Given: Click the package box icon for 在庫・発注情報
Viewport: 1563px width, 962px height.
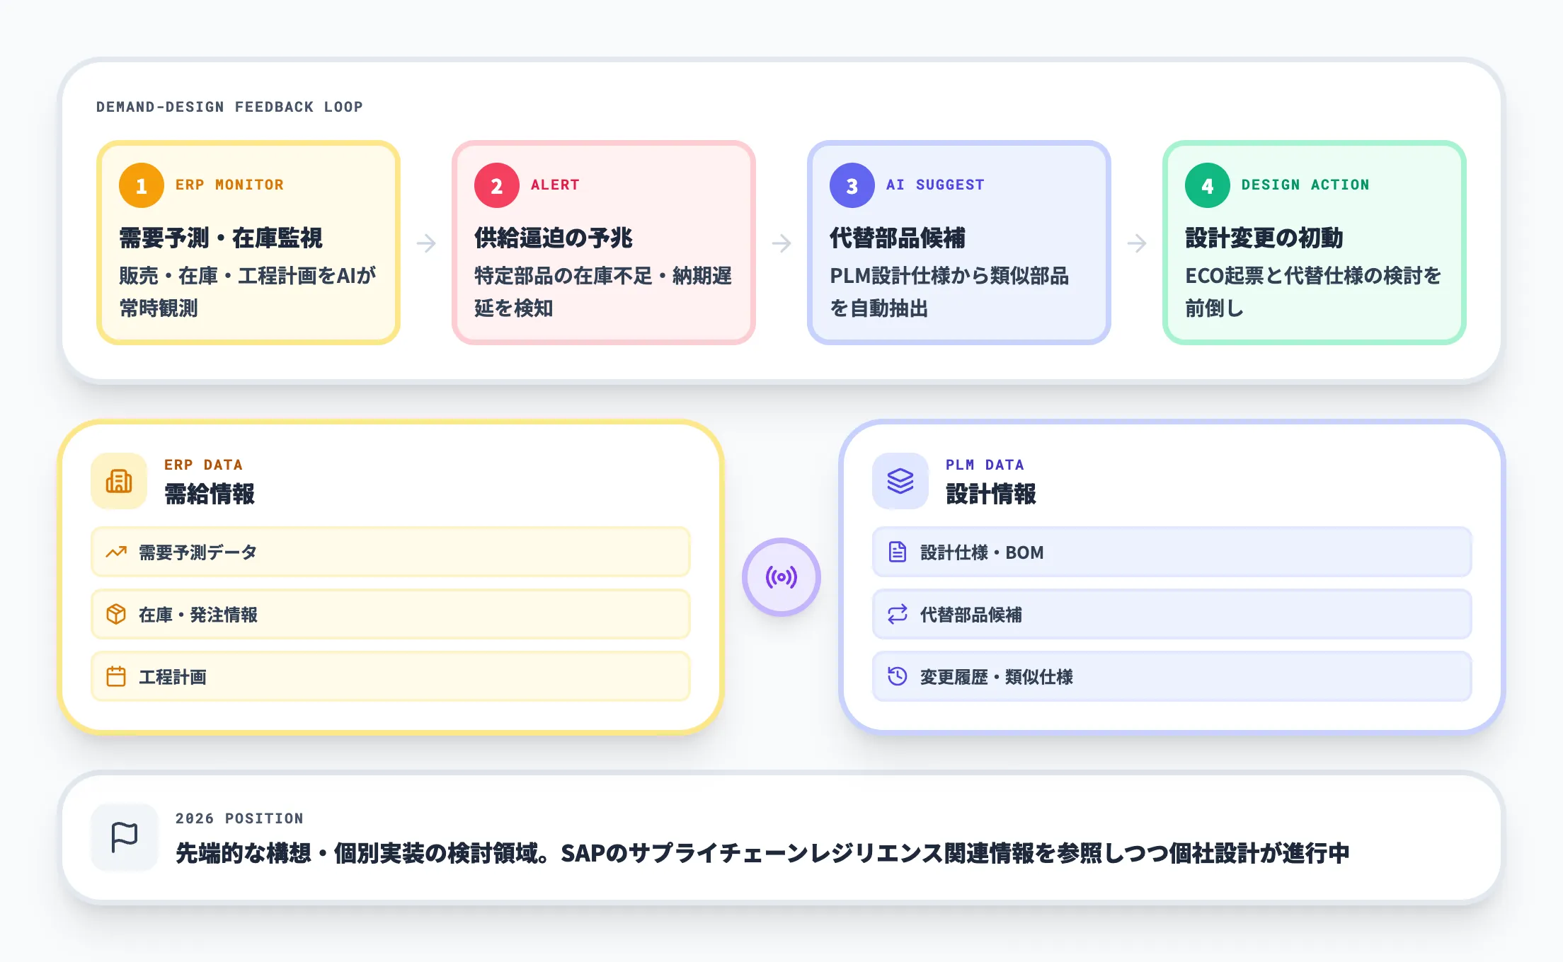Looking at the screenshot, I should [115, 615].
